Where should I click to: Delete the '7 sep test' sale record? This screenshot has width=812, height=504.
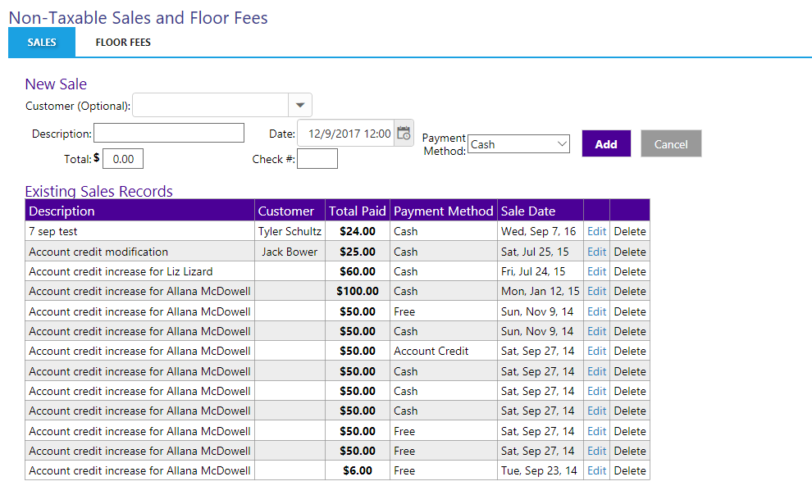pos(630,231)
